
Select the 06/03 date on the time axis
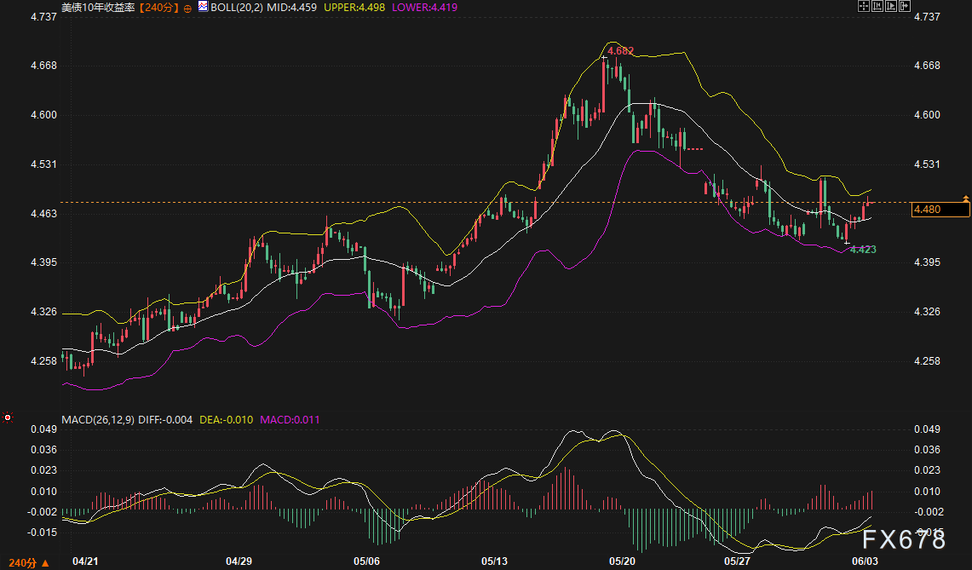pyautogui.click(x=865, y=561)
